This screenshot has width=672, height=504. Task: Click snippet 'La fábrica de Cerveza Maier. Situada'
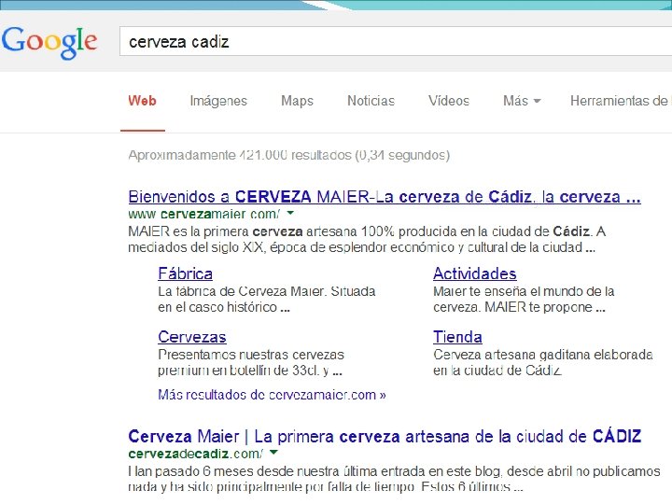(x=267, y=300)
